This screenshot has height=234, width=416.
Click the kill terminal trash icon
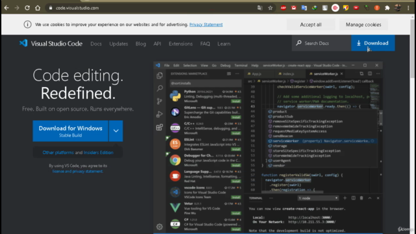[x=361, y=198]
